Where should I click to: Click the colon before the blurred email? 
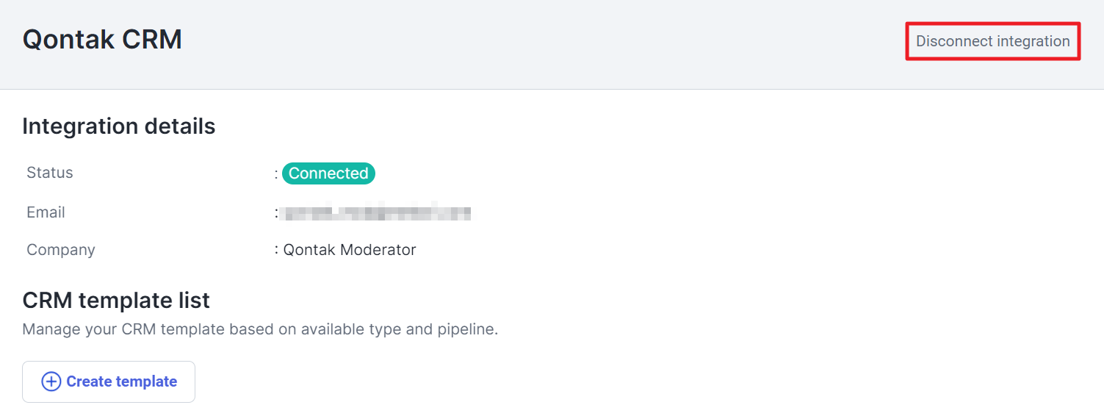coord(277,213)
